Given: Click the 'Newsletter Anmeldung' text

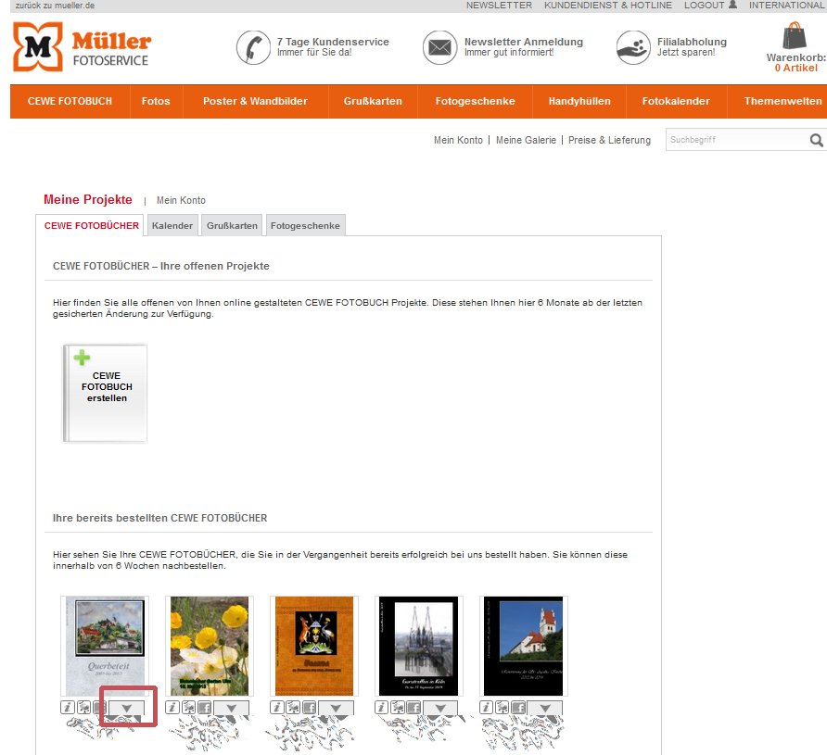Looking at the screenshot, I should pos(524,42).
